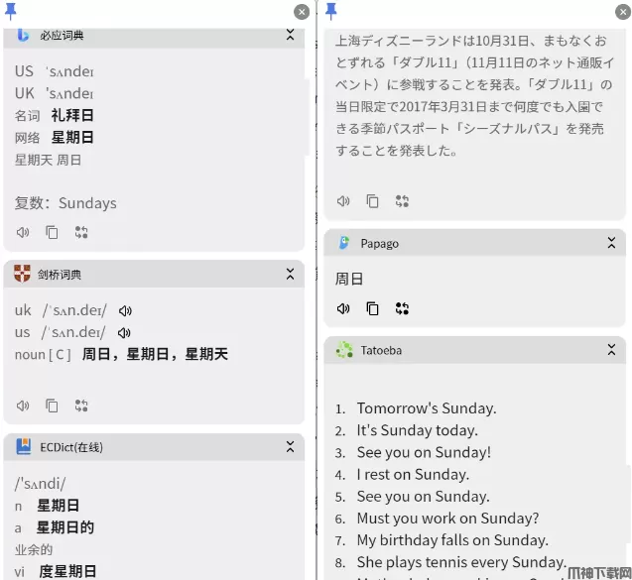Translate back the 必应词典 result
This screenshot has height=580, width=632.
click(x=81, y=232)
